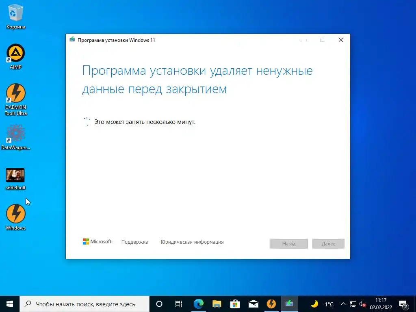The height and width of the screenshot is (312, 416).
Task: Open the Юридическая информация link
Action: [192, 242]
